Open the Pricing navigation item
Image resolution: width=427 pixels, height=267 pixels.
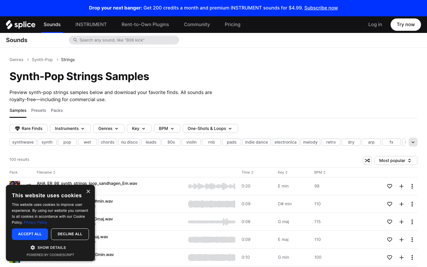click(232, 25)
